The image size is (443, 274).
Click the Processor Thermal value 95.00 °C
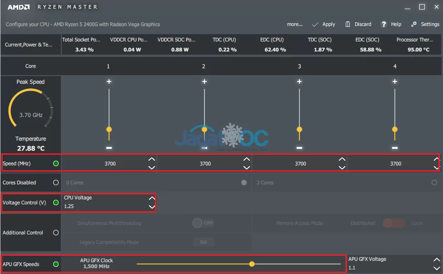418,50
